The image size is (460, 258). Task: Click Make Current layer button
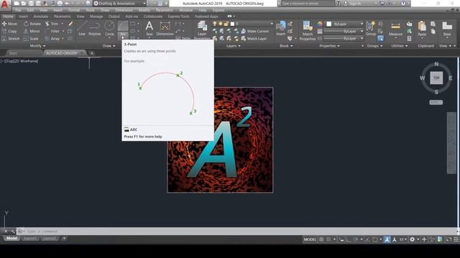pyautogui.click(x=254, y=31)
